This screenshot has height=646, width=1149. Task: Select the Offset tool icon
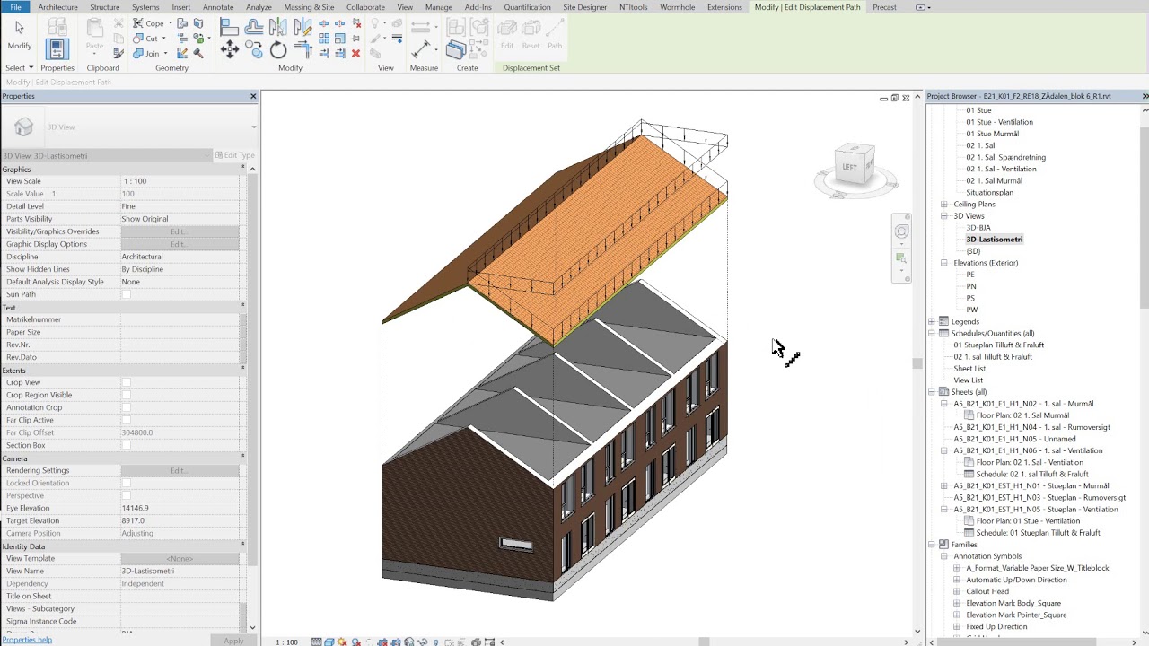[254, 27]
